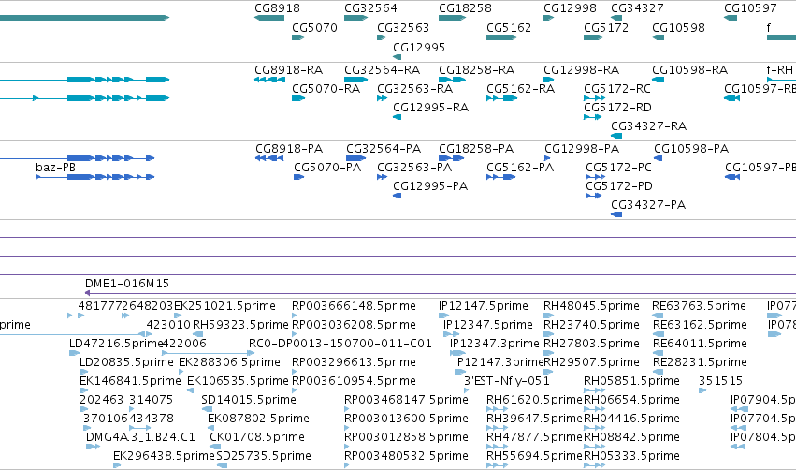The height and width of the screenshot is (470, 796).
Task: Click the CG32564-PA protein glyph
Action: 355,158
